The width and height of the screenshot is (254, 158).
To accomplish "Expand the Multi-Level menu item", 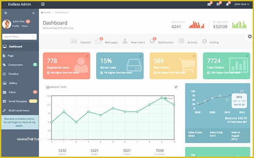I will point(20,110).
